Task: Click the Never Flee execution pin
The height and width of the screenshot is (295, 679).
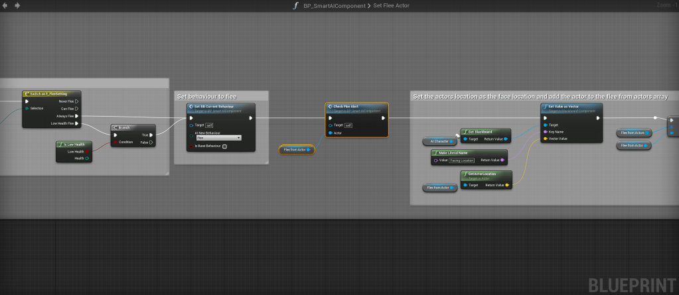Action: [x=77, y=101]
